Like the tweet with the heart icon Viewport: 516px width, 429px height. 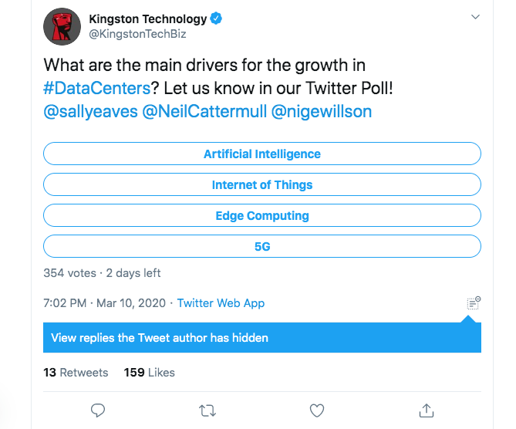(316, 410)
